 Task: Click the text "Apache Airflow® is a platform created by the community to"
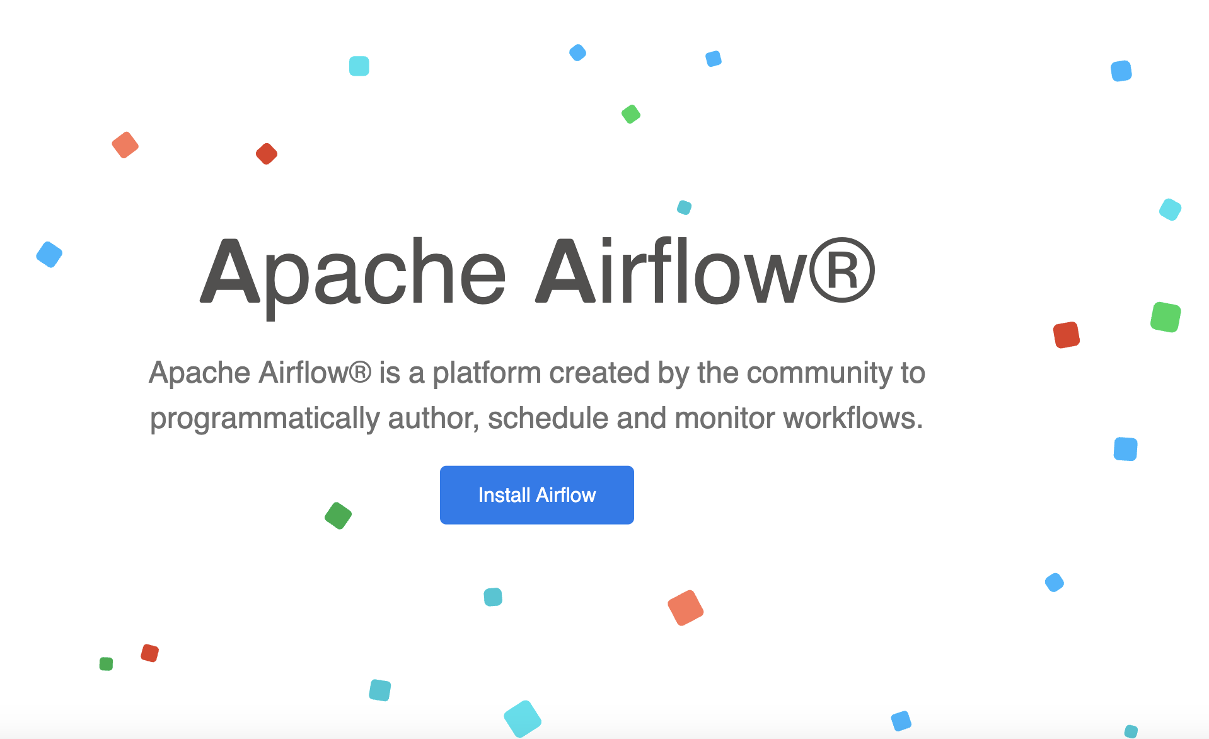tap(536, 373)
